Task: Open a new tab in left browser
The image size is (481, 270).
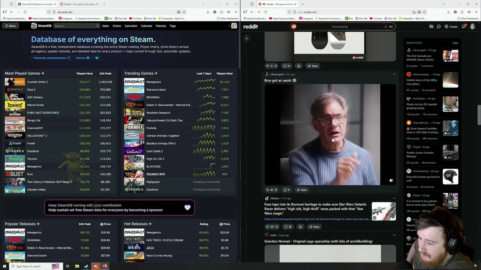Action: tap(104, 4)
